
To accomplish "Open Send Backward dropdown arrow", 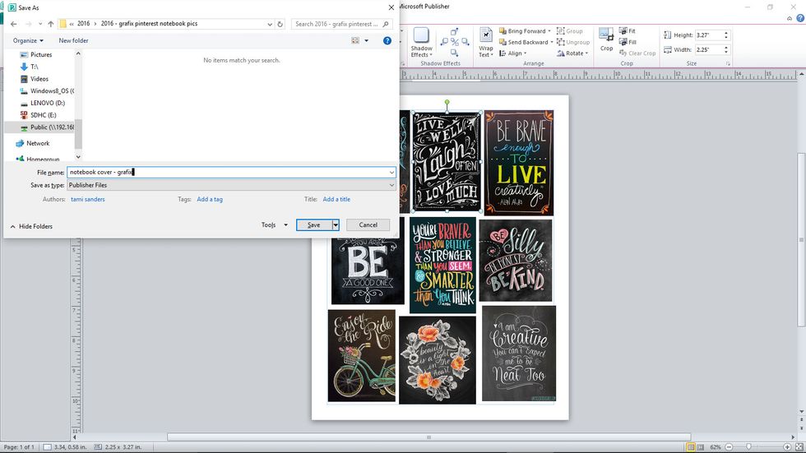I will (552, 42).
